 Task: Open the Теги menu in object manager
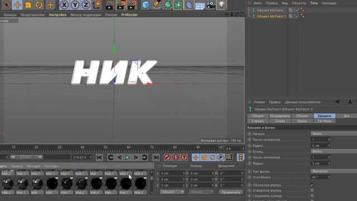(x=313, y=3)
